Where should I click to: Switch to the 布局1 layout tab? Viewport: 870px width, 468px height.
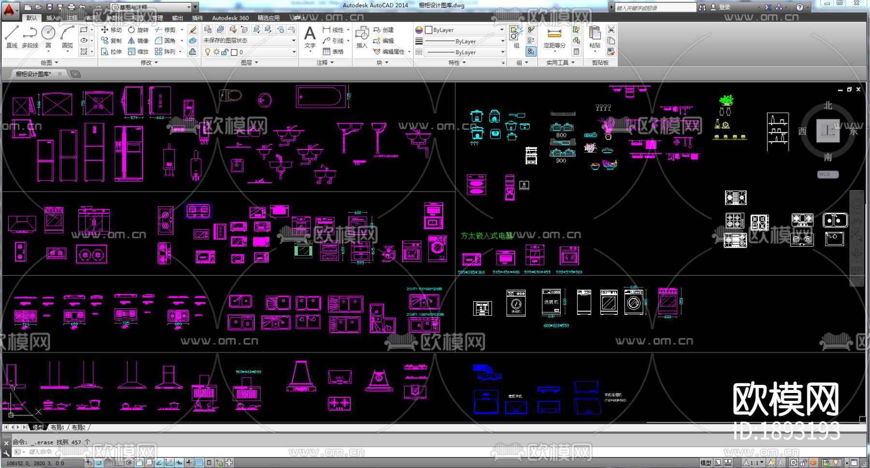point(57,427)
